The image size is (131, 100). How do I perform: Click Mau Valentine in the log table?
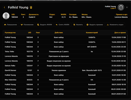10,80
